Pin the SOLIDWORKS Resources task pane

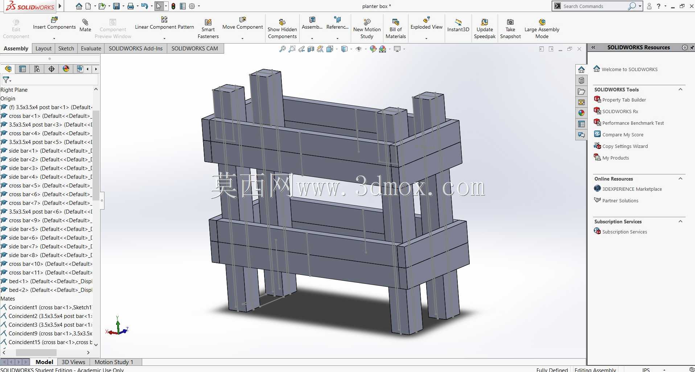click(692, 47)
